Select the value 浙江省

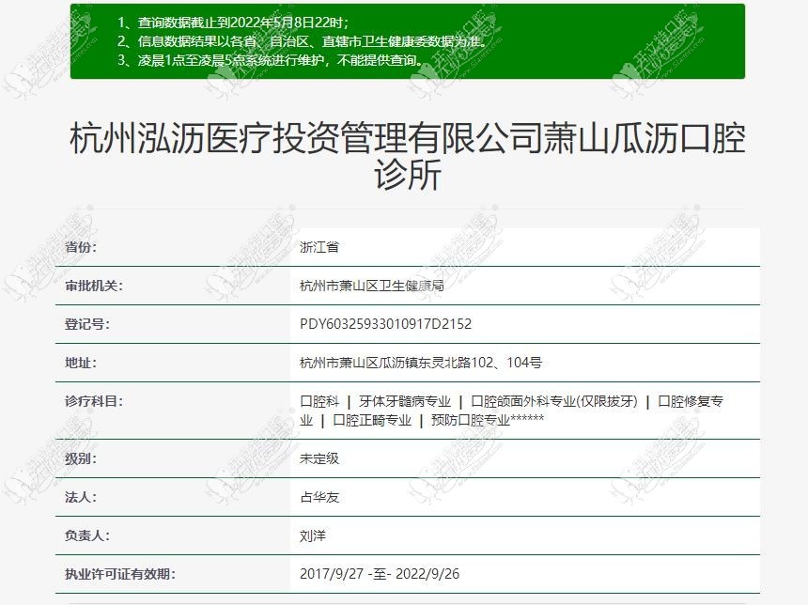pyautogui.click(x=319, y=247)
